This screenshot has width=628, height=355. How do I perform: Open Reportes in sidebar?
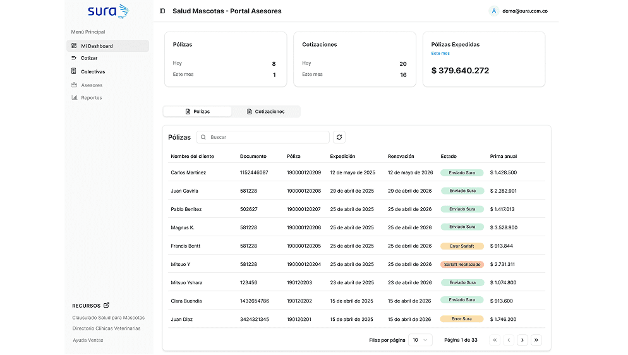pos(91,98)
